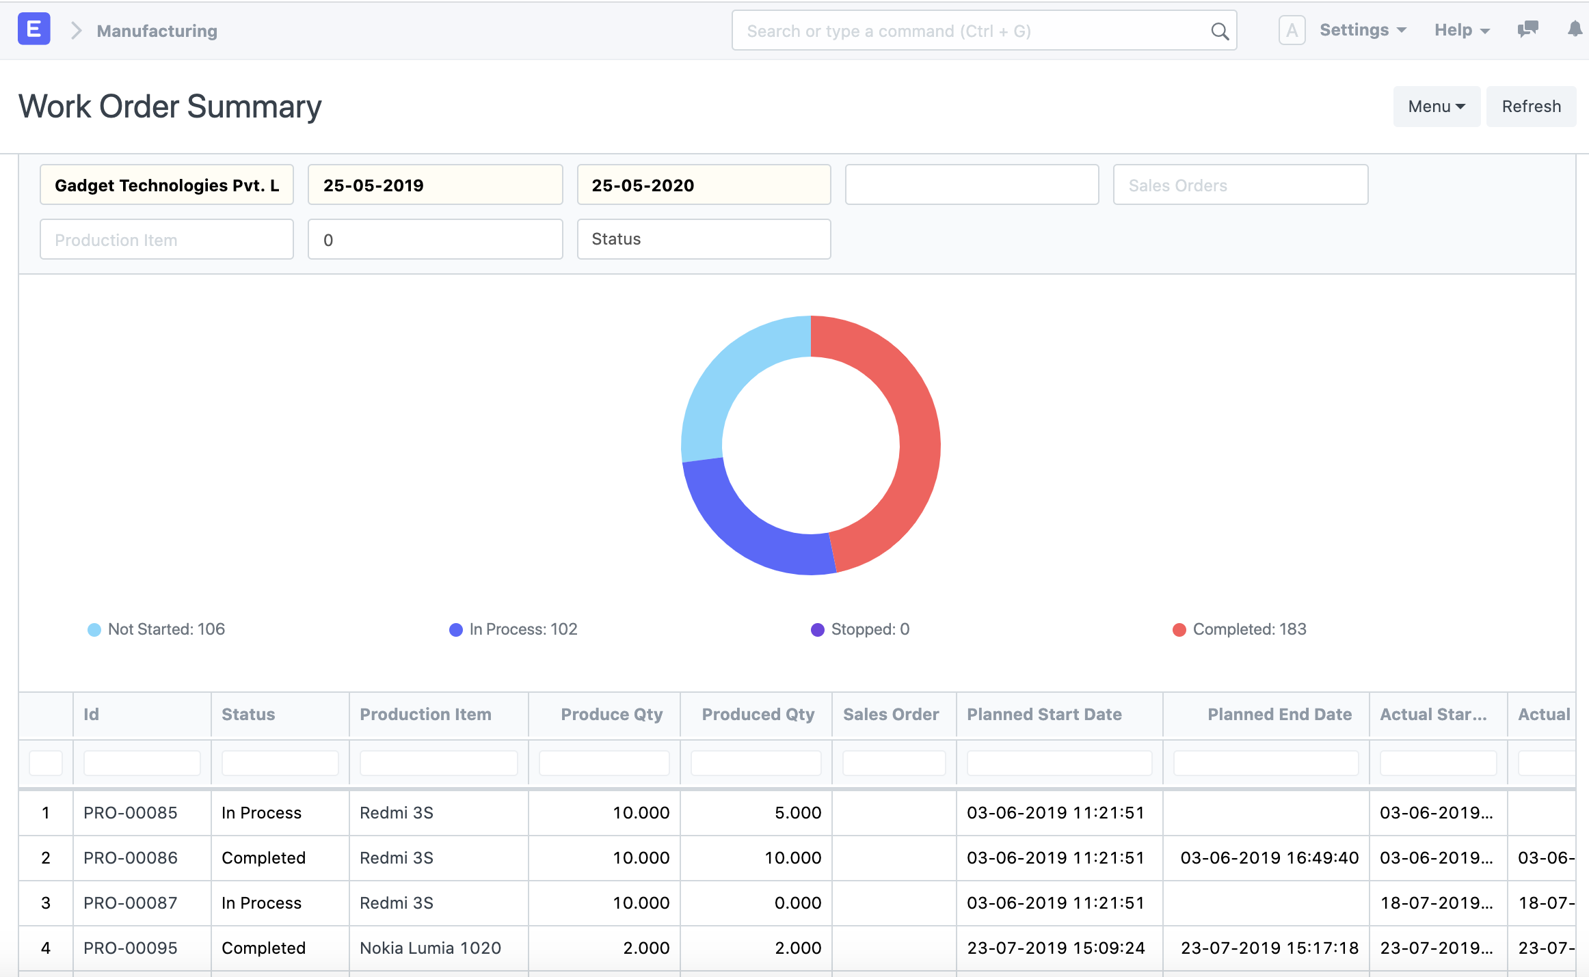Open the ERPNext home logo
The width and height of the screenshot is (1589, 977).
coord(34,29)
